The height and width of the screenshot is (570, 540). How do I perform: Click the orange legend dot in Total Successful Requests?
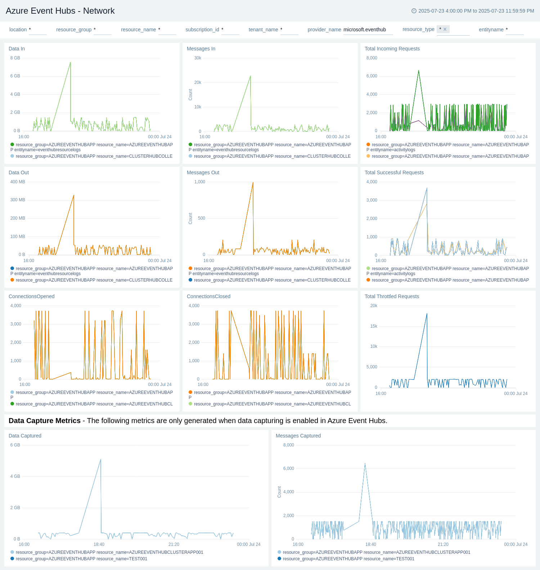click(368, 280)
